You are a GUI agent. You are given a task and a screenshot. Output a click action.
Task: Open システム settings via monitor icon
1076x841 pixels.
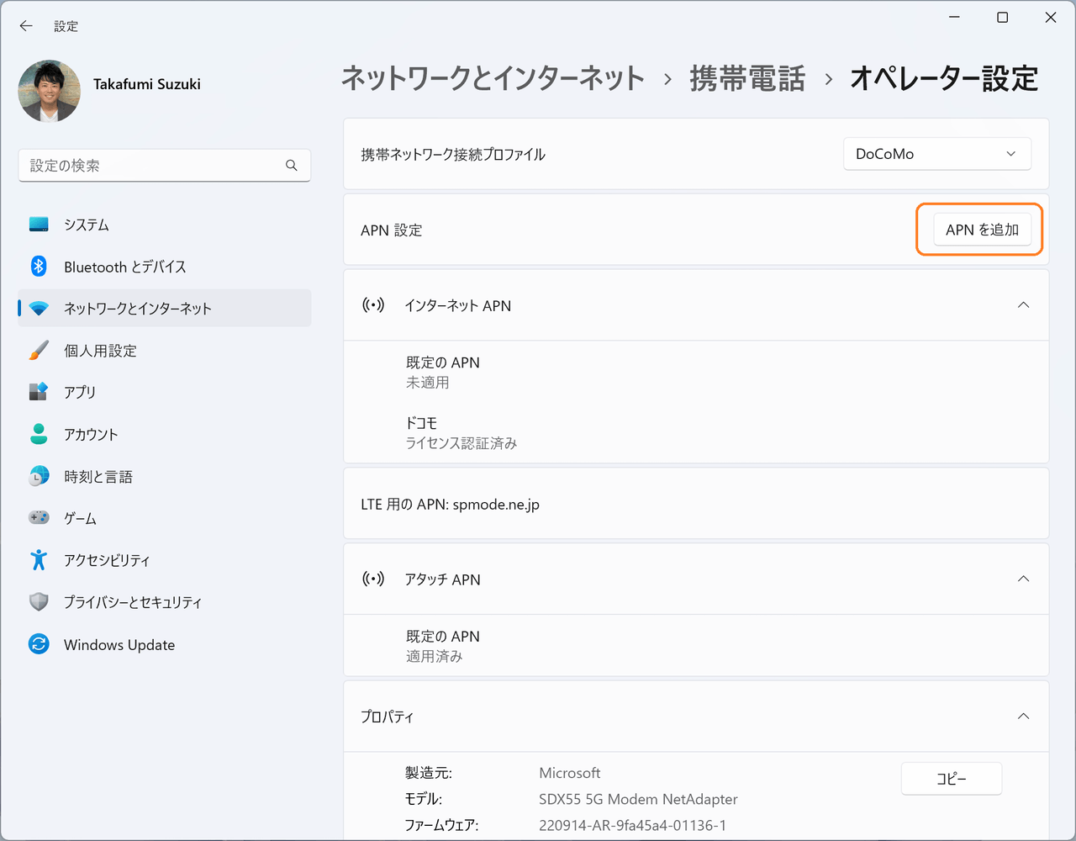[x=39, y=225]
